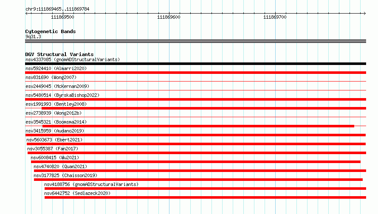Click the red bar for nsv5924410
This screenshot has width=378, height=214.
tap(195, 73)
